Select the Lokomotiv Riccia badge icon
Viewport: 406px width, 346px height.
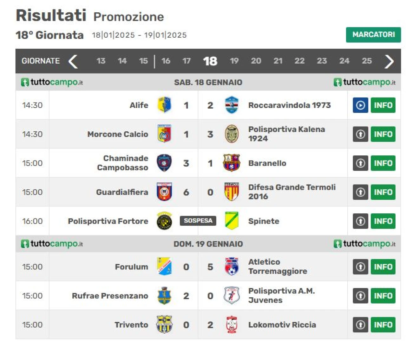point(232,324)
